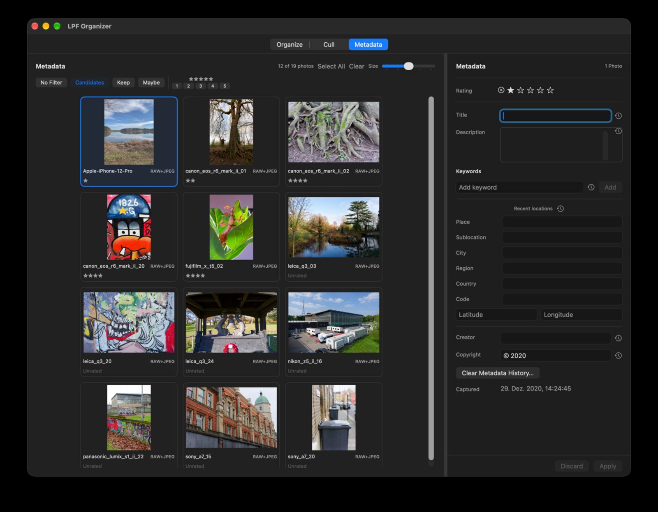Open keyword history icon
Image resolution: width=658 pixels, height=512 pixels.
pos(591,187)
